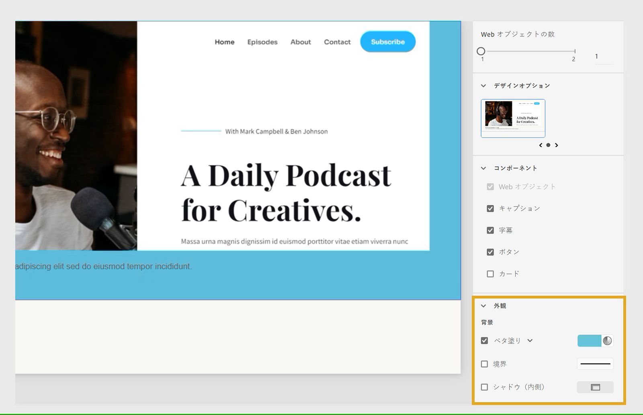Enable the 境界 border checkbox

[484, 364]
